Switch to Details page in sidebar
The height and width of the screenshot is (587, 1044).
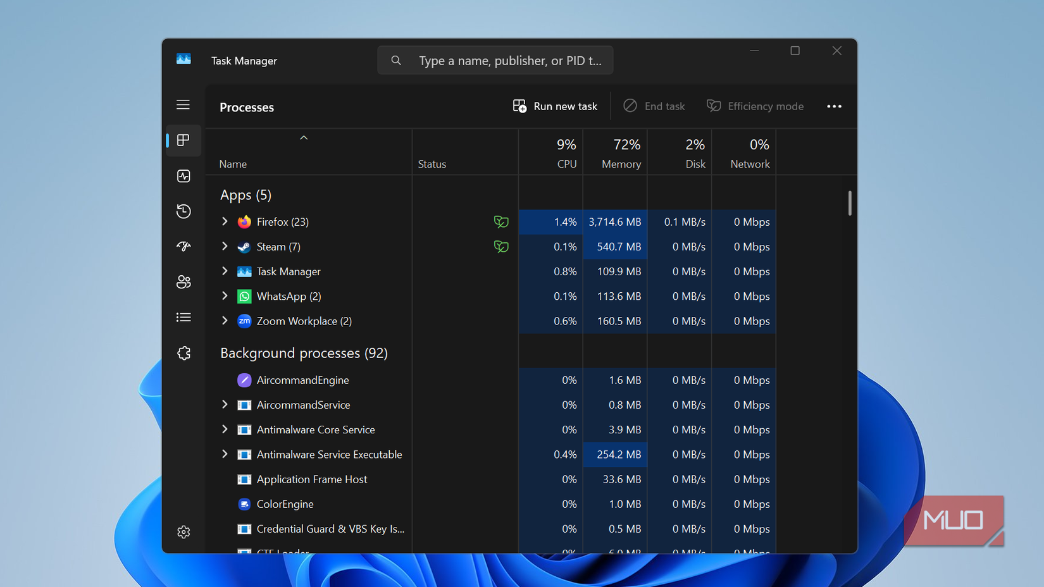pos(183,318)
